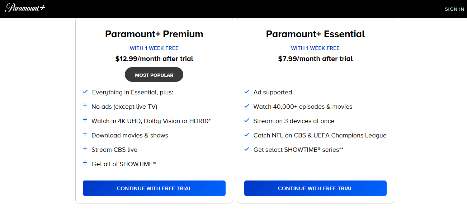Click the Paramount+ Essential heading
Screen dimensions: 467x211
coord(315,34)
